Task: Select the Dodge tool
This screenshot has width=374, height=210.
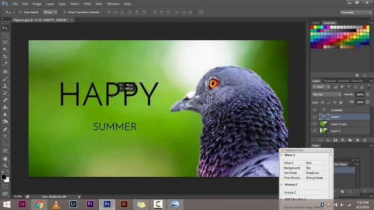Action: (5, 122)
